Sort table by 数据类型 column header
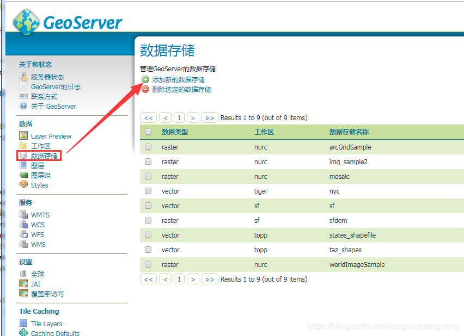Viewport: 464px width, 336px height. coord(175,132)
